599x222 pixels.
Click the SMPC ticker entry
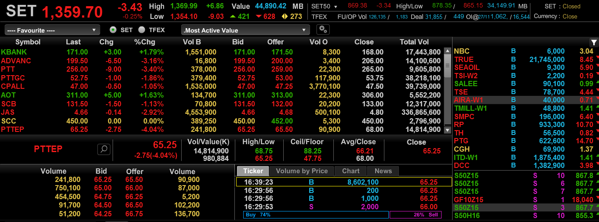pyautogui.click(x=464, y=116)
